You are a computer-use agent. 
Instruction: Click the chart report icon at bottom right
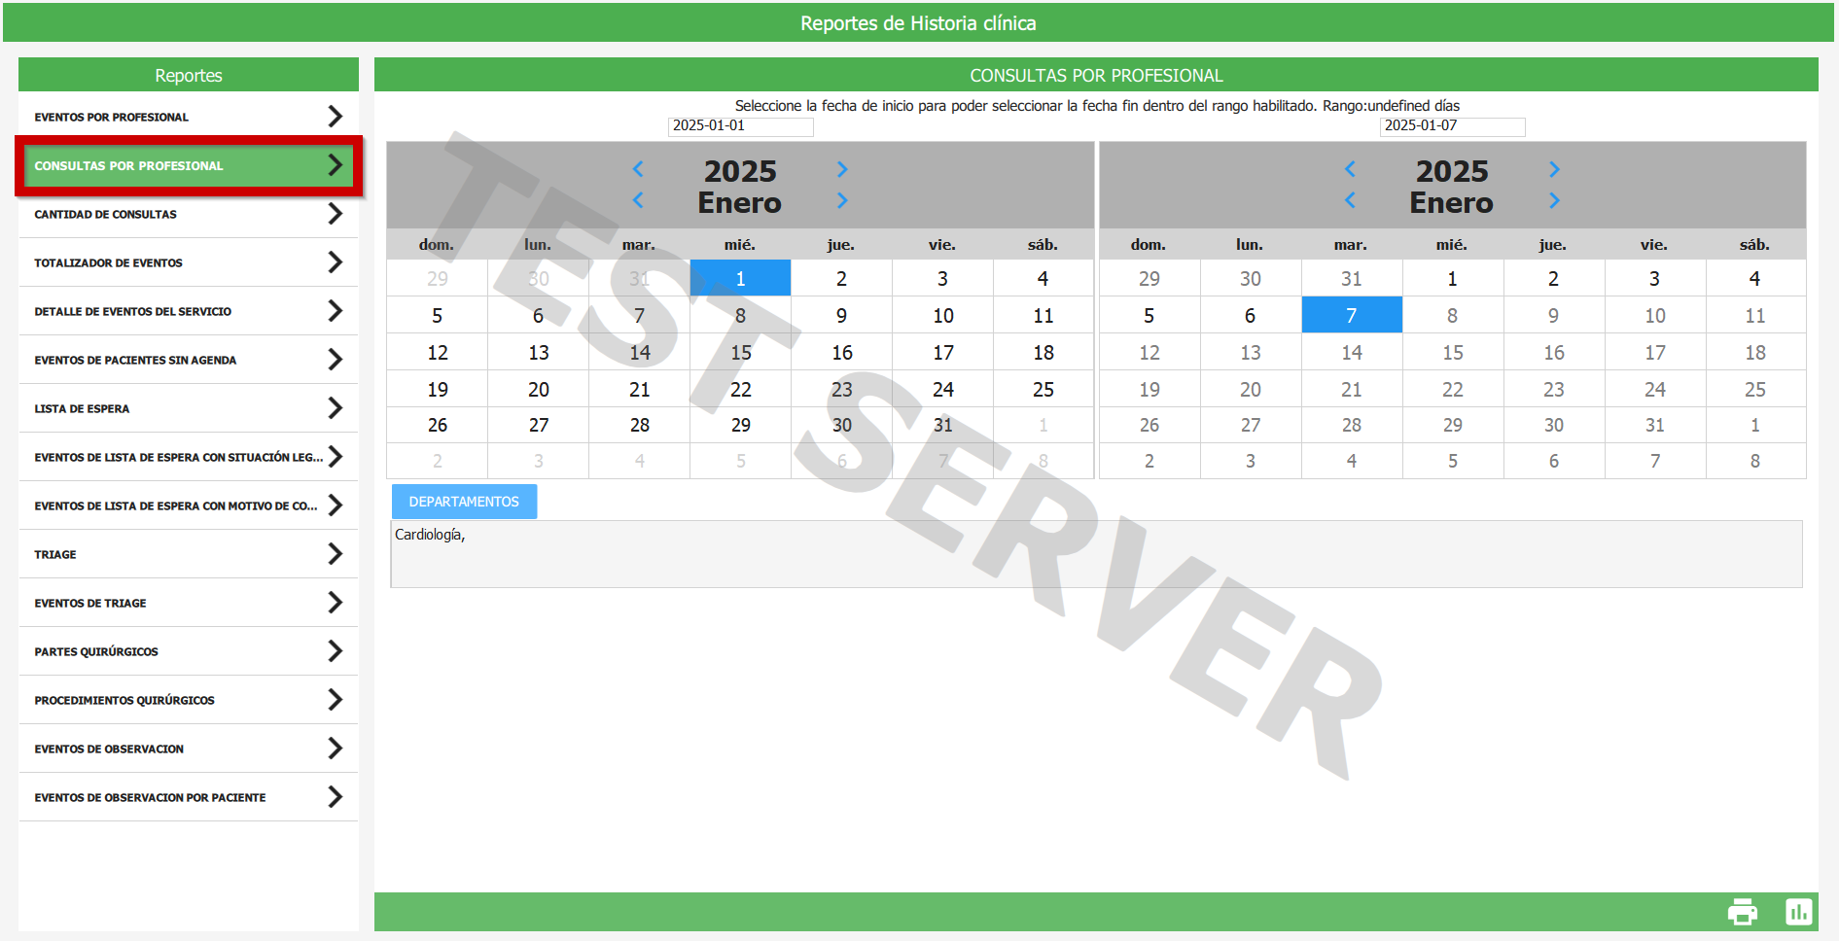tap(1798, 912)
